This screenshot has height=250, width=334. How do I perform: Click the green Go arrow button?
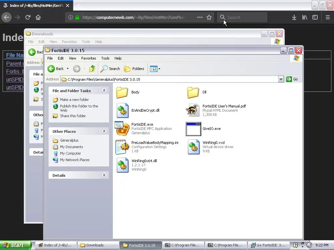click(289, 79)
